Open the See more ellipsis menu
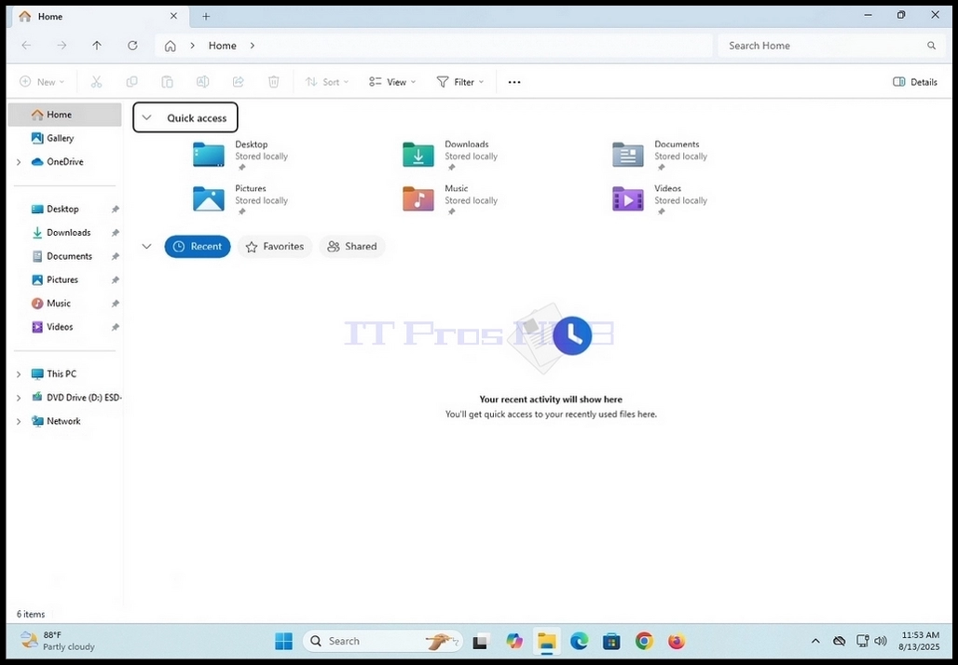The height and width of the screenshot is (665, 958). (x=514, y=82)
